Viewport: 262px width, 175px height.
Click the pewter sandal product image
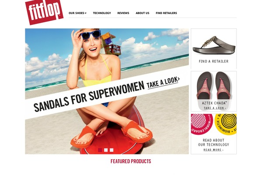(214, 45)
